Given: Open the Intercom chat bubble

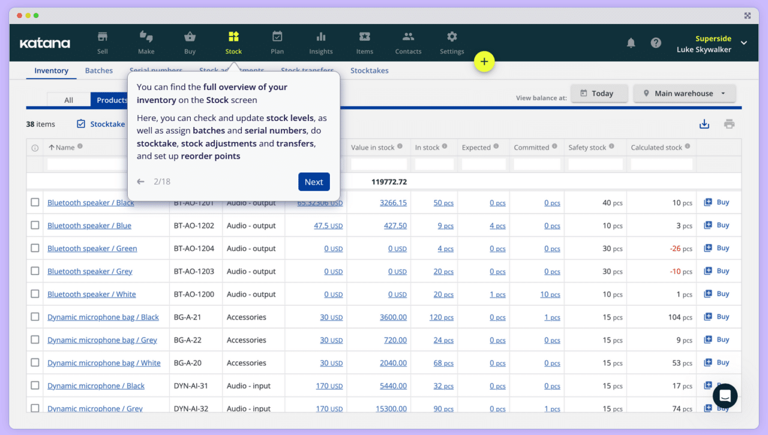Looking at the screenshot, I should pyautogui.click(x=725, y=395).
